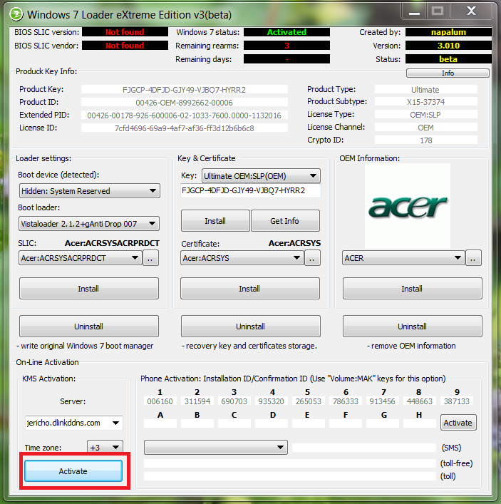Uninstall key and certificates storage
501x504 pixels.
click(251, 326)
